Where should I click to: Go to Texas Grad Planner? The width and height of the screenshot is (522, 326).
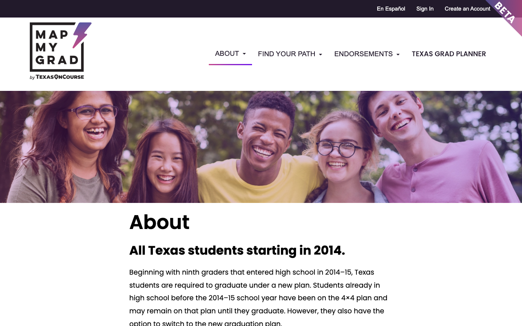point(449,54)
